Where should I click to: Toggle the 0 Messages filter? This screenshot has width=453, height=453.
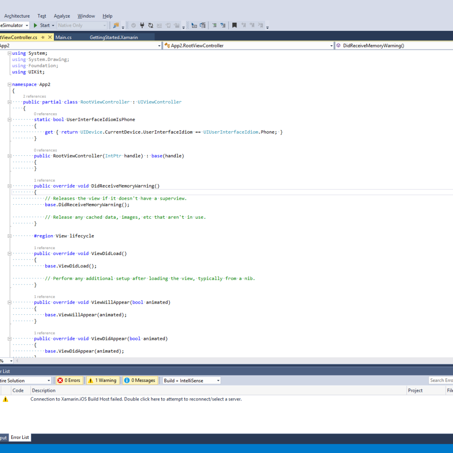[140, 380]
